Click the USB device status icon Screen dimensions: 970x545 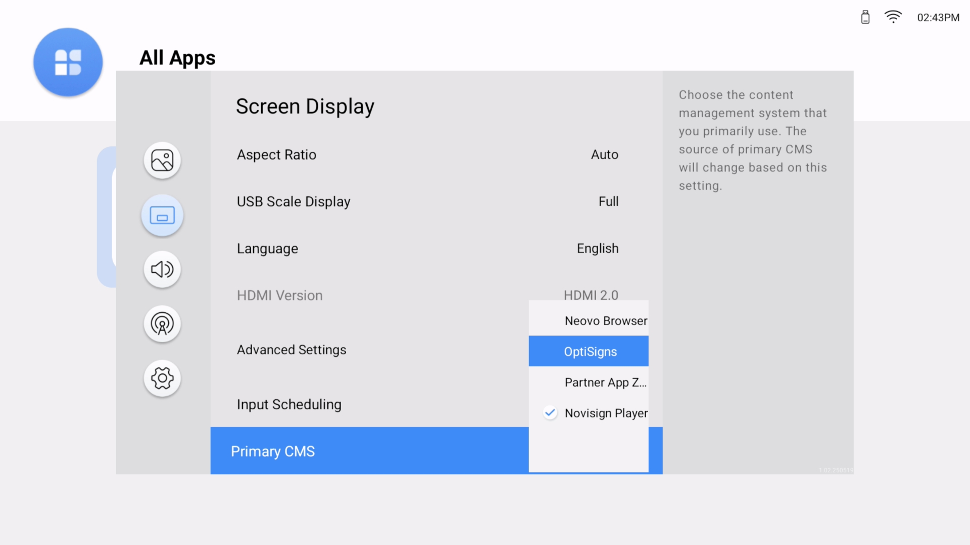(x=865, y=17)
